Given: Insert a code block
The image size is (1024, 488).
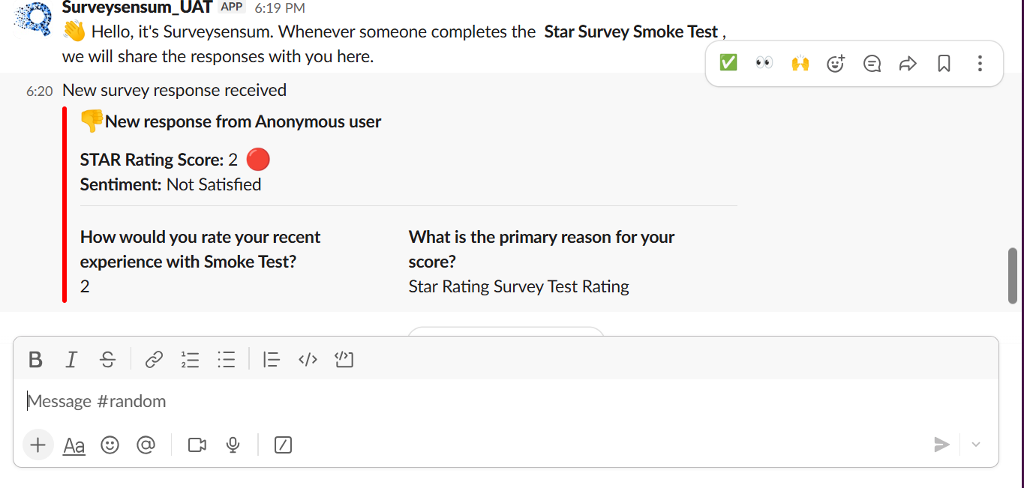Looking at the screenshot, I should pyautogui.click(x=344, y=360).
